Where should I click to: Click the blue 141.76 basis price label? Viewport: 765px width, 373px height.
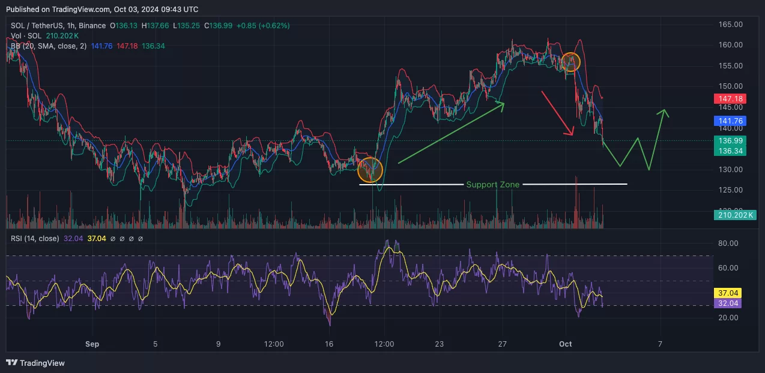pos(730,121)
